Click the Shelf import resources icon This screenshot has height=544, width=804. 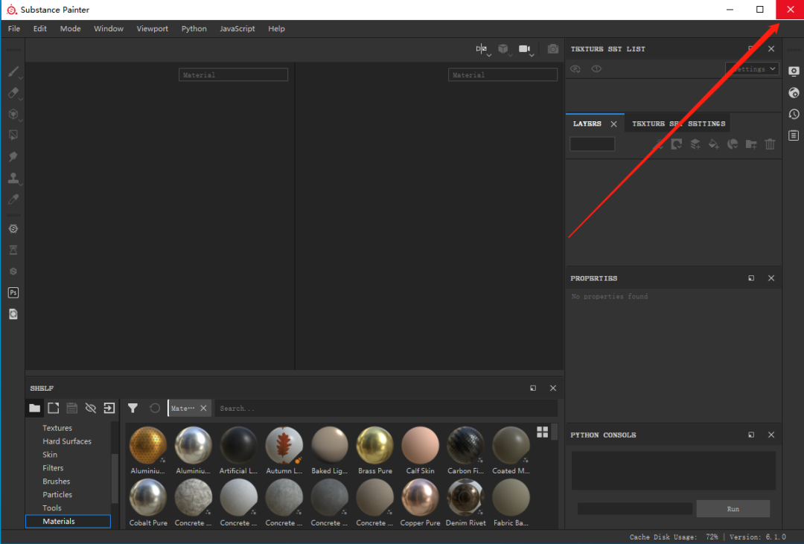click(109, 408)
